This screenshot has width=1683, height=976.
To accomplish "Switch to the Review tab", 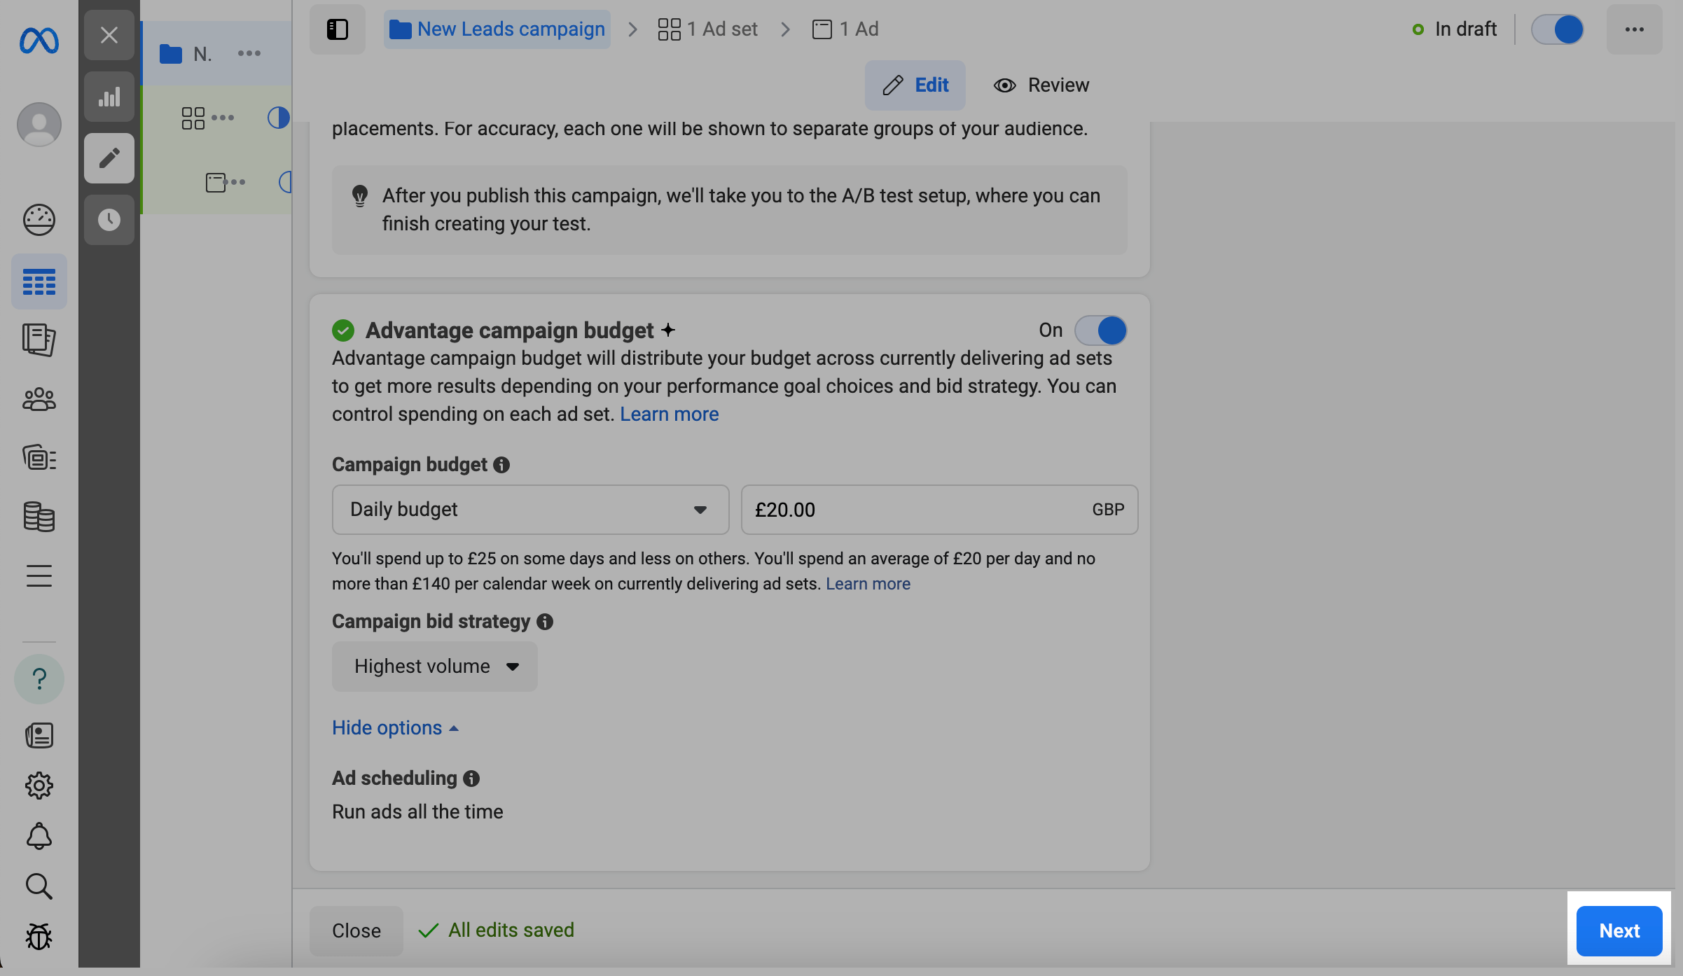I will 1041,85.
